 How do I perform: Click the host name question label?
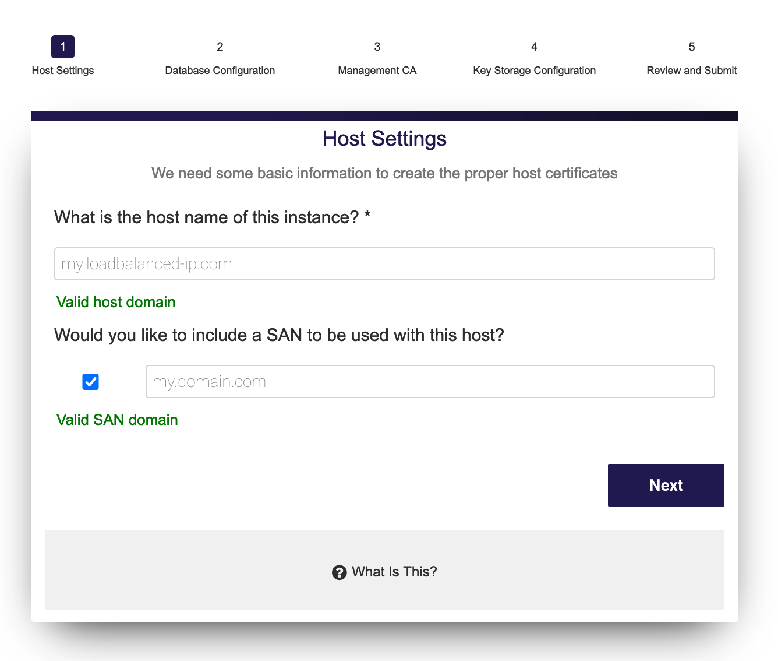coord(213,217)
